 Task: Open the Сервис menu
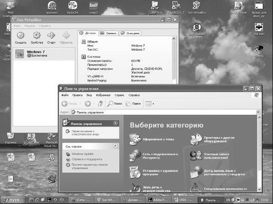pos(119,95)
